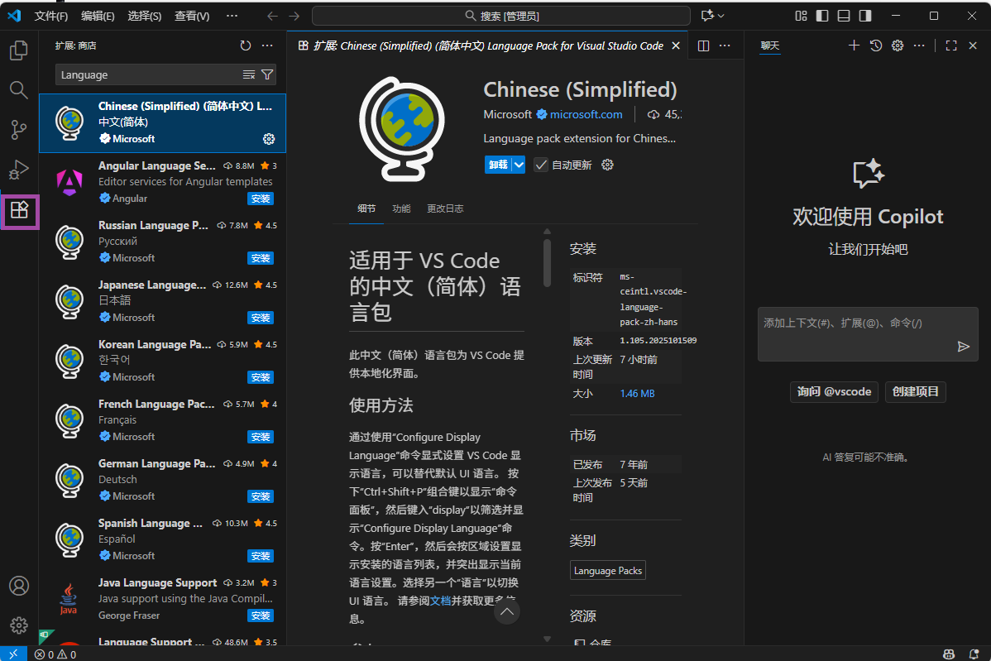The height and width of the screenshot is (661, 991).
Task: Expand the hidden menu items ellipsis
Action: coord(232,16)
